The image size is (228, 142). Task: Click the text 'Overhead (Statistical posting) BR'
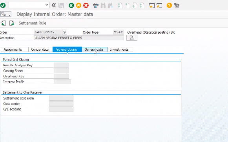pyautogui.click(x=151, y=32)
